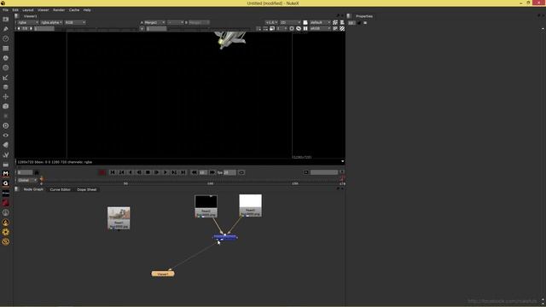Open the Deep nodes toolbar menu
Screen dimensions: 546x307
pyautogui.click(x=6, y=125)
